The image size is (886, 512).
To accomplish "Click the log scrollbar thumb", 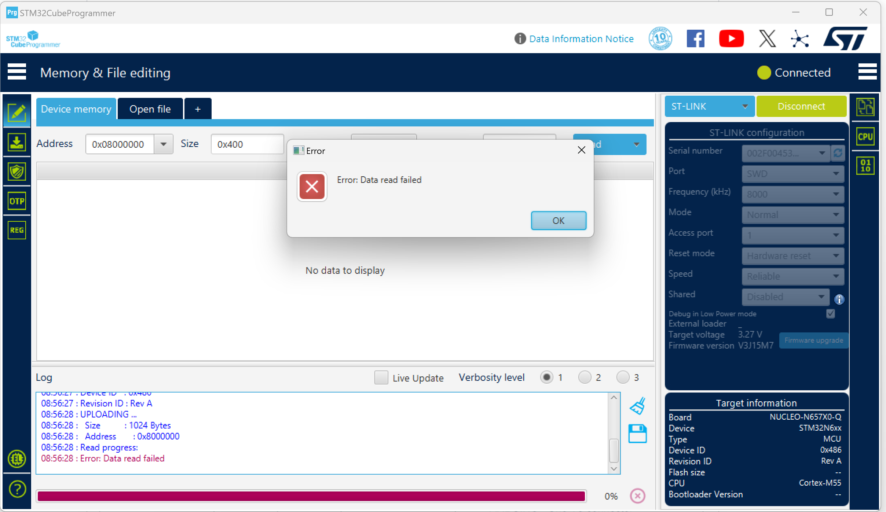I will 614,450.
